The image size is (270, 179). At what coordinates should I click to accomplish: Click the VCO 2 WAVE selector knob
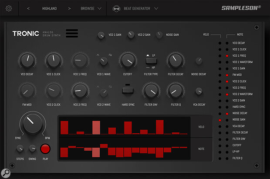click(104, 92)
